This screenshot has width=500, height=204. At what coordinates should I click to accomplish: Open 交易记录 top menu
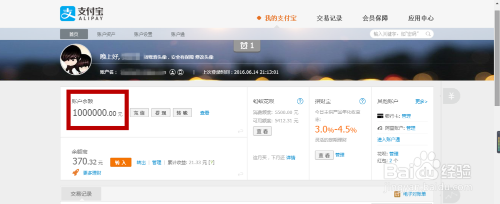point(329,18)
